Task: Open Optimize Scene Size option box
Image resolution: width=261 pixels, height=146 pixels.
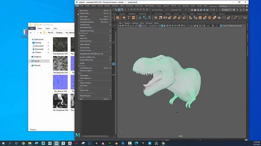Action: pos(110,31)
